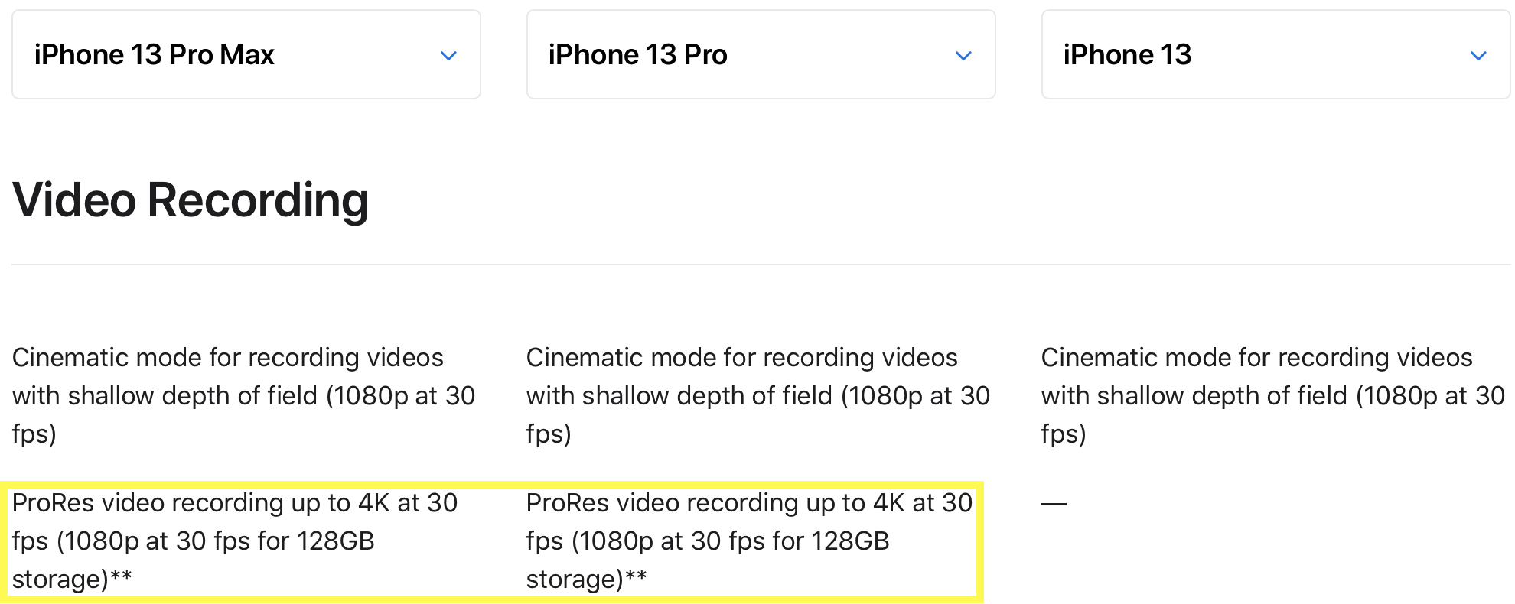Screen dimensions: 1515x604
Task: Click the dash showing no ProRes on iPhone 13
Action: 1054,504
